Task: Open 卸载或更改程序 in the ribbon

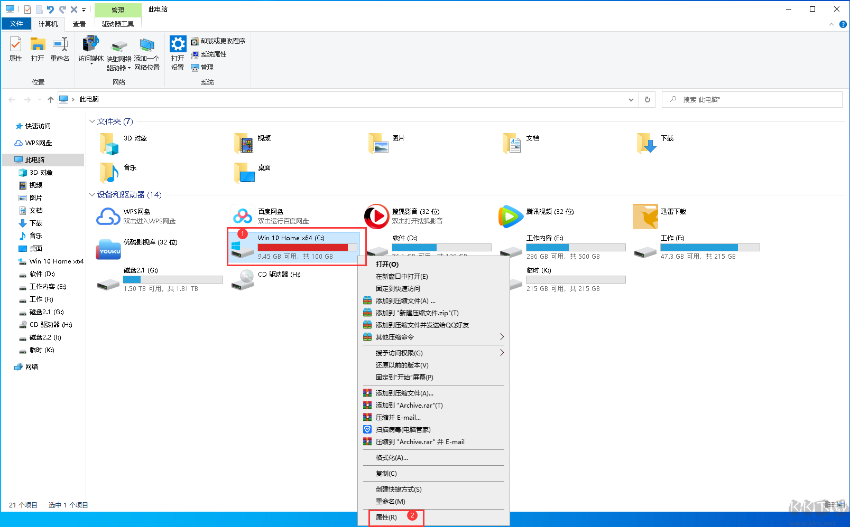Action: click(x=220, y=40)
